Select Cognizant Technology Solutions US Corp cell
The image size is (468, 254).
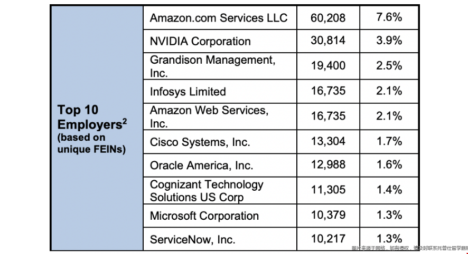[x=207, y=191]
